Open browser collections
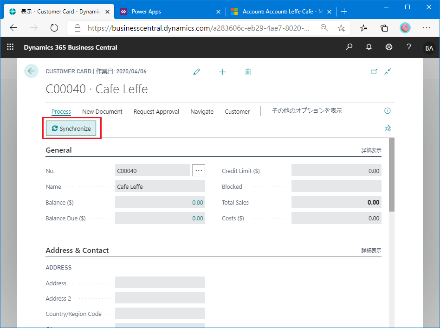 click(384, 28)
